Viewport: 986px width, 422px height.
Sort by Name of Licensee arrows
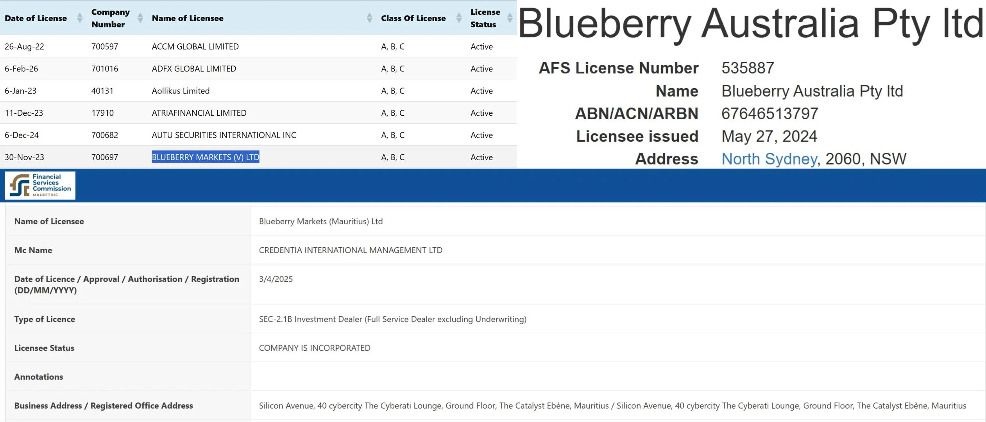(369, 18)
